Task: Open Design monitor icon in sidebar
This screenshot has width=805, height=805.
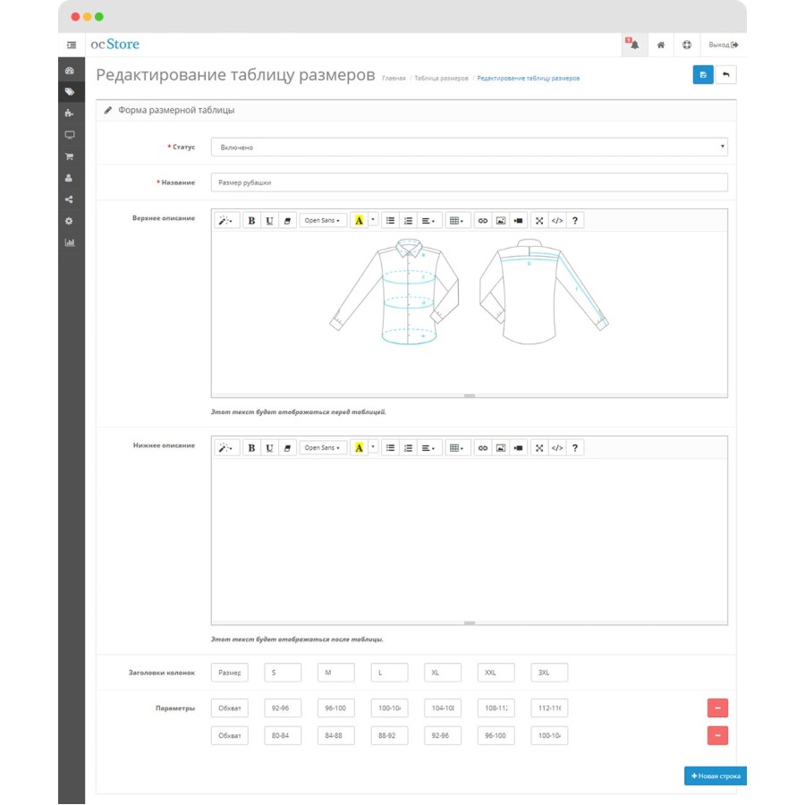Action: [70, 135]
